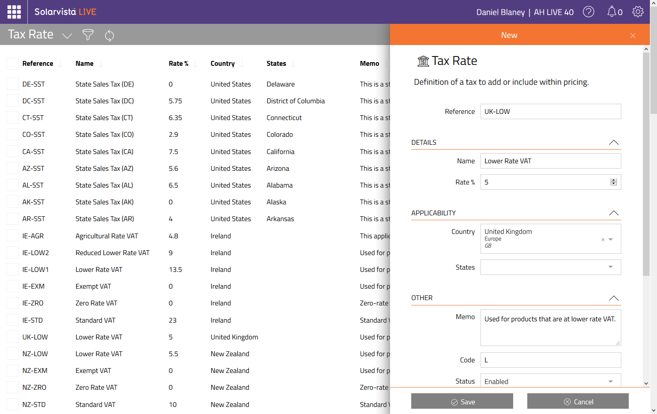Image resolution: width=657 pixels, height=414 pixels.
Task: Open the Tax Rate filter funnel
Action: tap(88, 35)
